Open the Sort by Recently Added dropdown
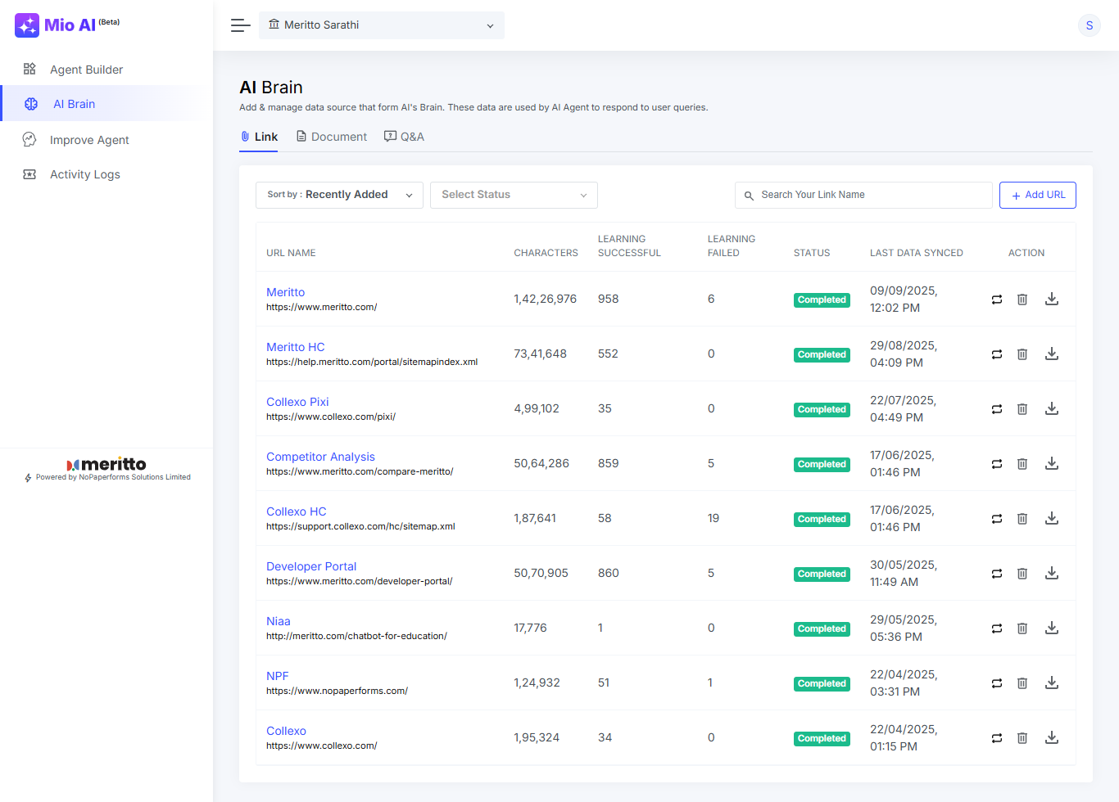 (x=339, y=195)
